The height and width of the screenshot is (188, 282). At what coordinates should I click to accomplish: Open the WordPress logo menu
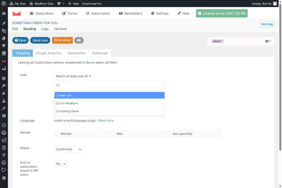point(4,4)
